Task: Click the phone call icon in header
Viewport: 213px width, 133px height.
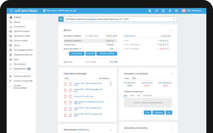Action: pyautogui.click(x=156, y=11)
